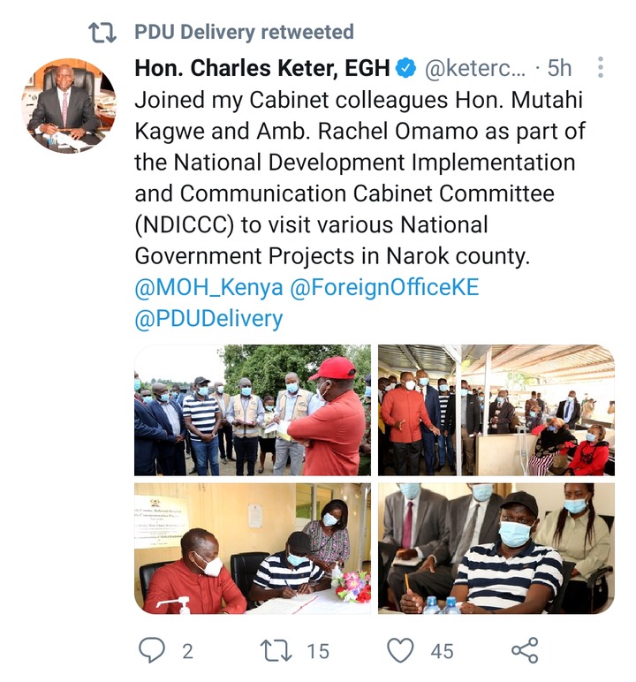Click retweet icon beside PDU Delivery retweeted
The height and width of the screenshot is (682, 636).
(x=102, y=33)
